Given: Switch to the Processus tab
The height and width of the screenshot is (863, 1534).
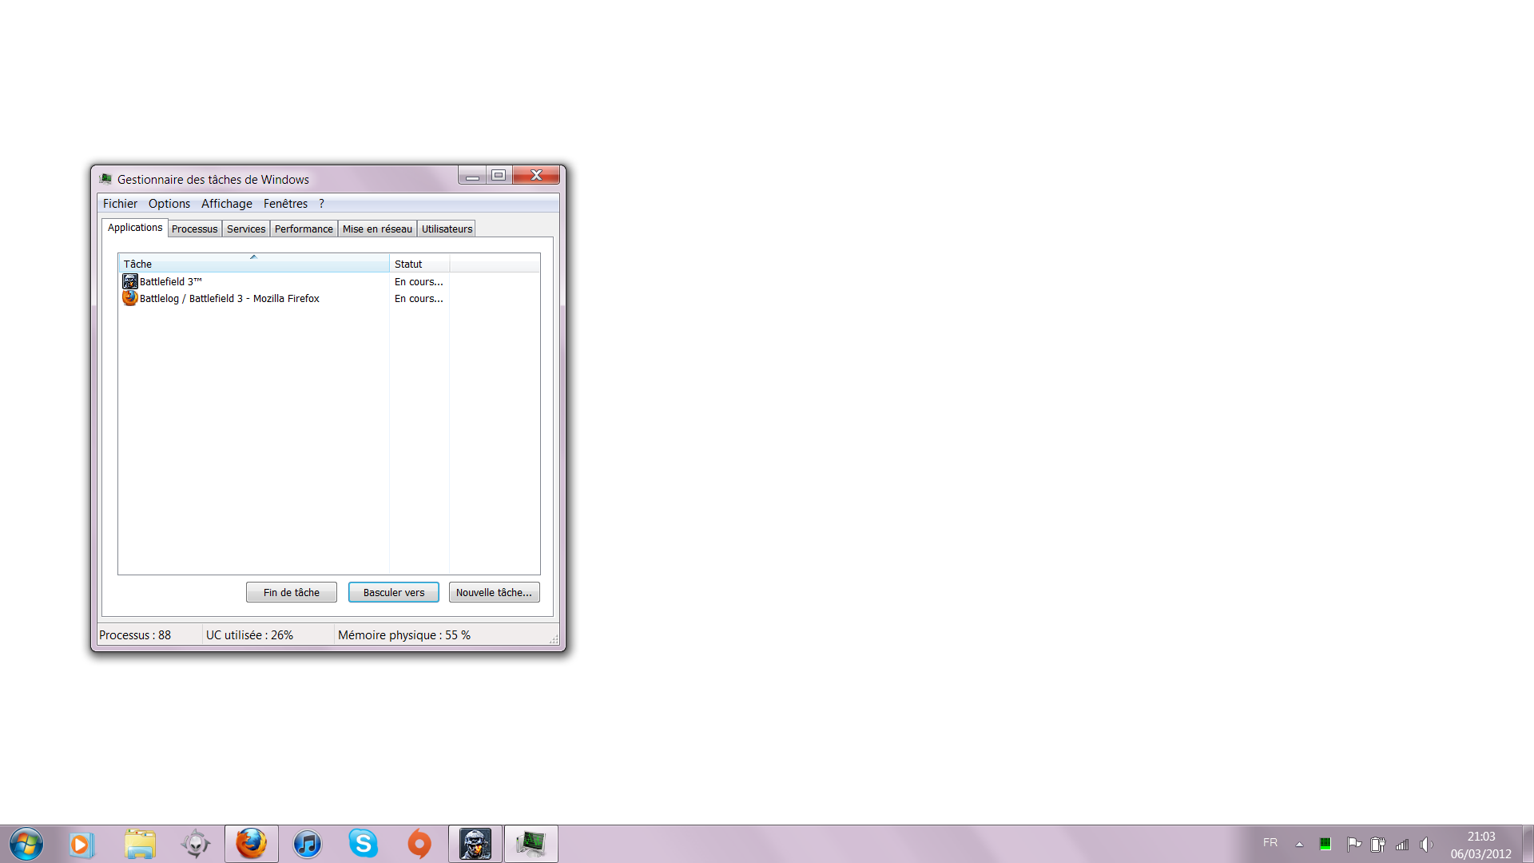Looking at the screenshot, I should (194, 229).
